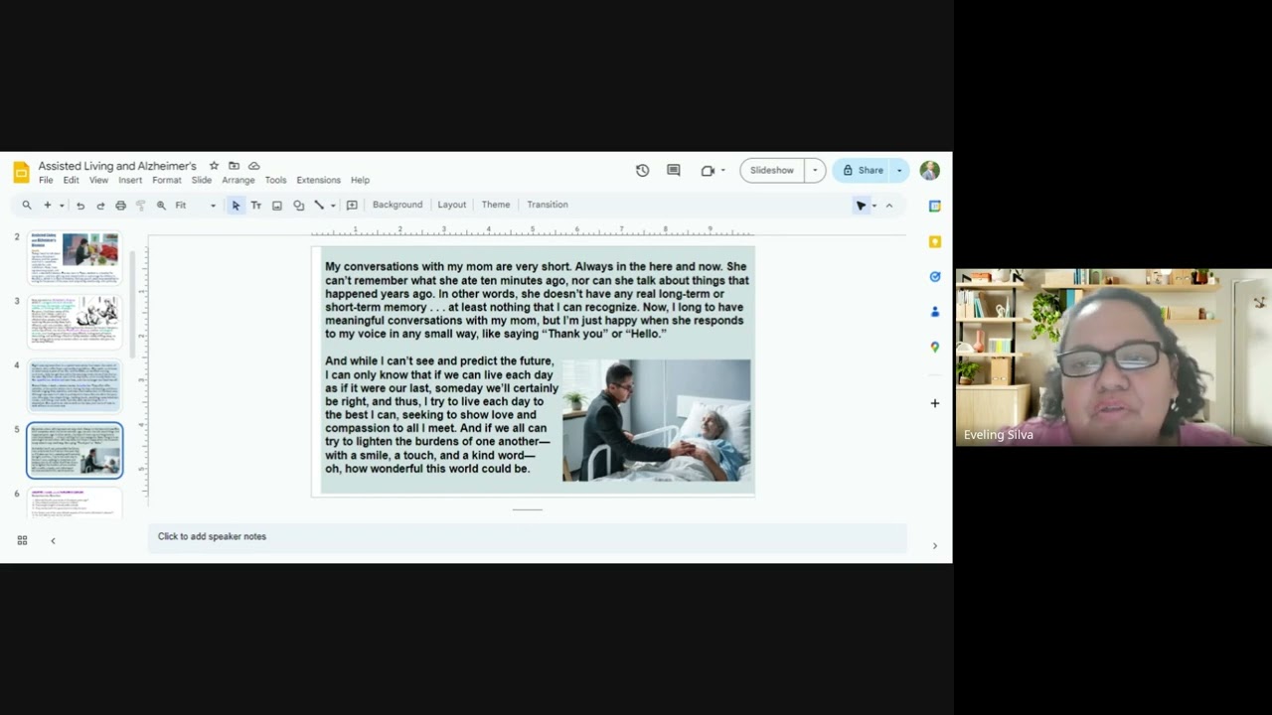Click the move to folder icon
1272x715 pixels.
pos(234,166)
